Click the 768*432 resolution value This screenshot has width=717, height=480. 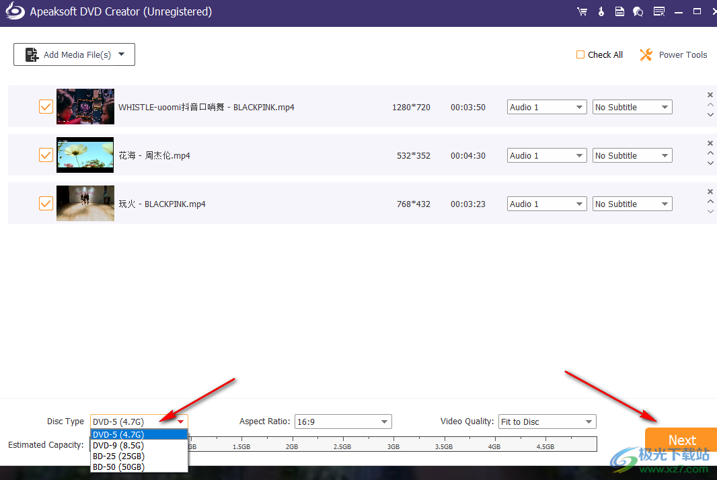(414, 204)
